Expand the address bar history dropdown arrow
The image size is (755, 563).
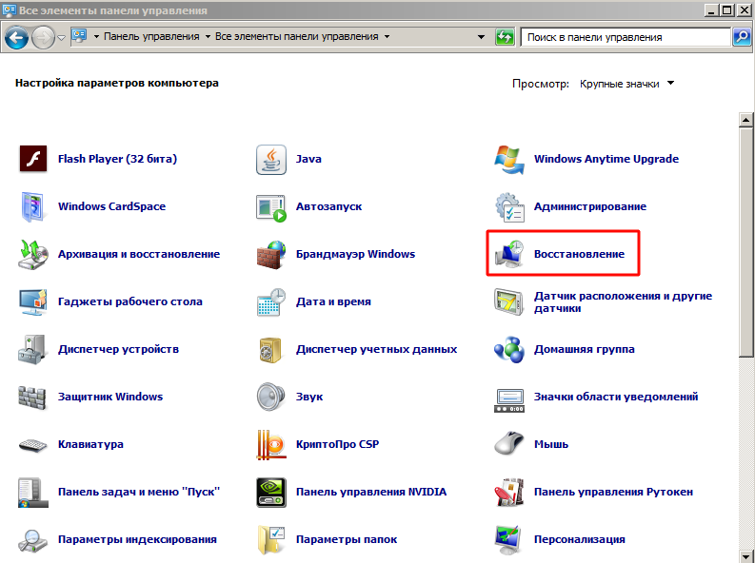pos(481,37)
